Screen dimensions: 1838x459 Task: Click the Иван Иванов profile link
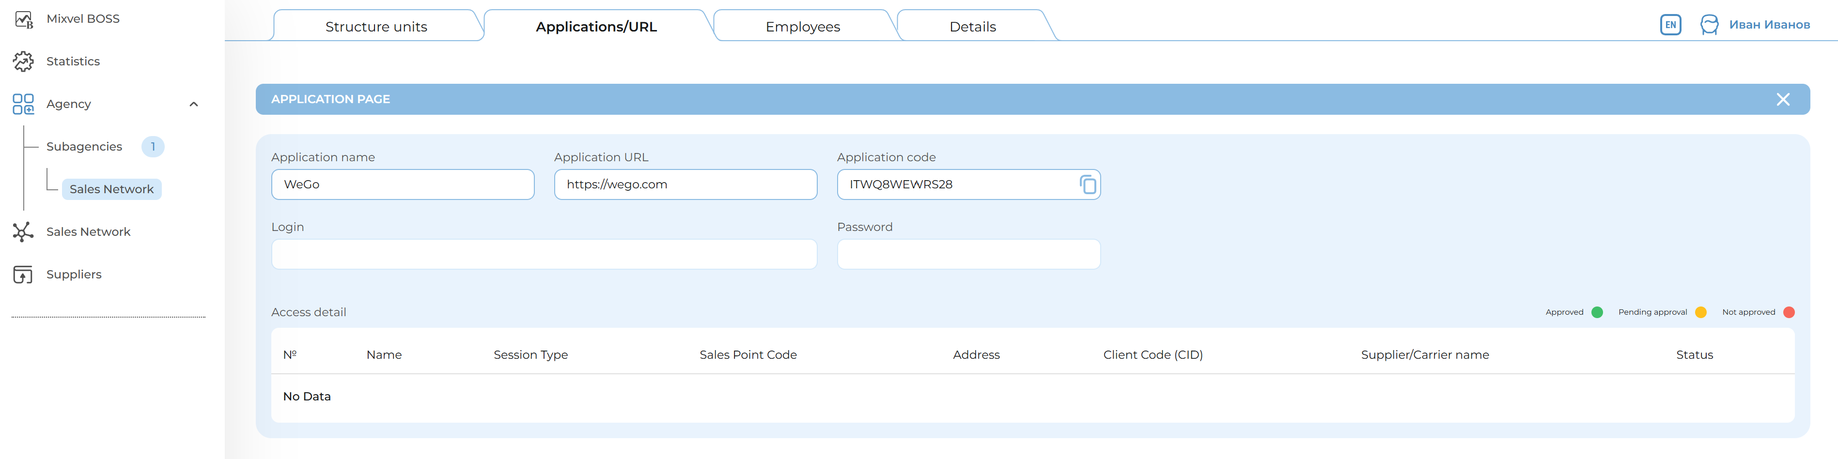pos(1769,25)
